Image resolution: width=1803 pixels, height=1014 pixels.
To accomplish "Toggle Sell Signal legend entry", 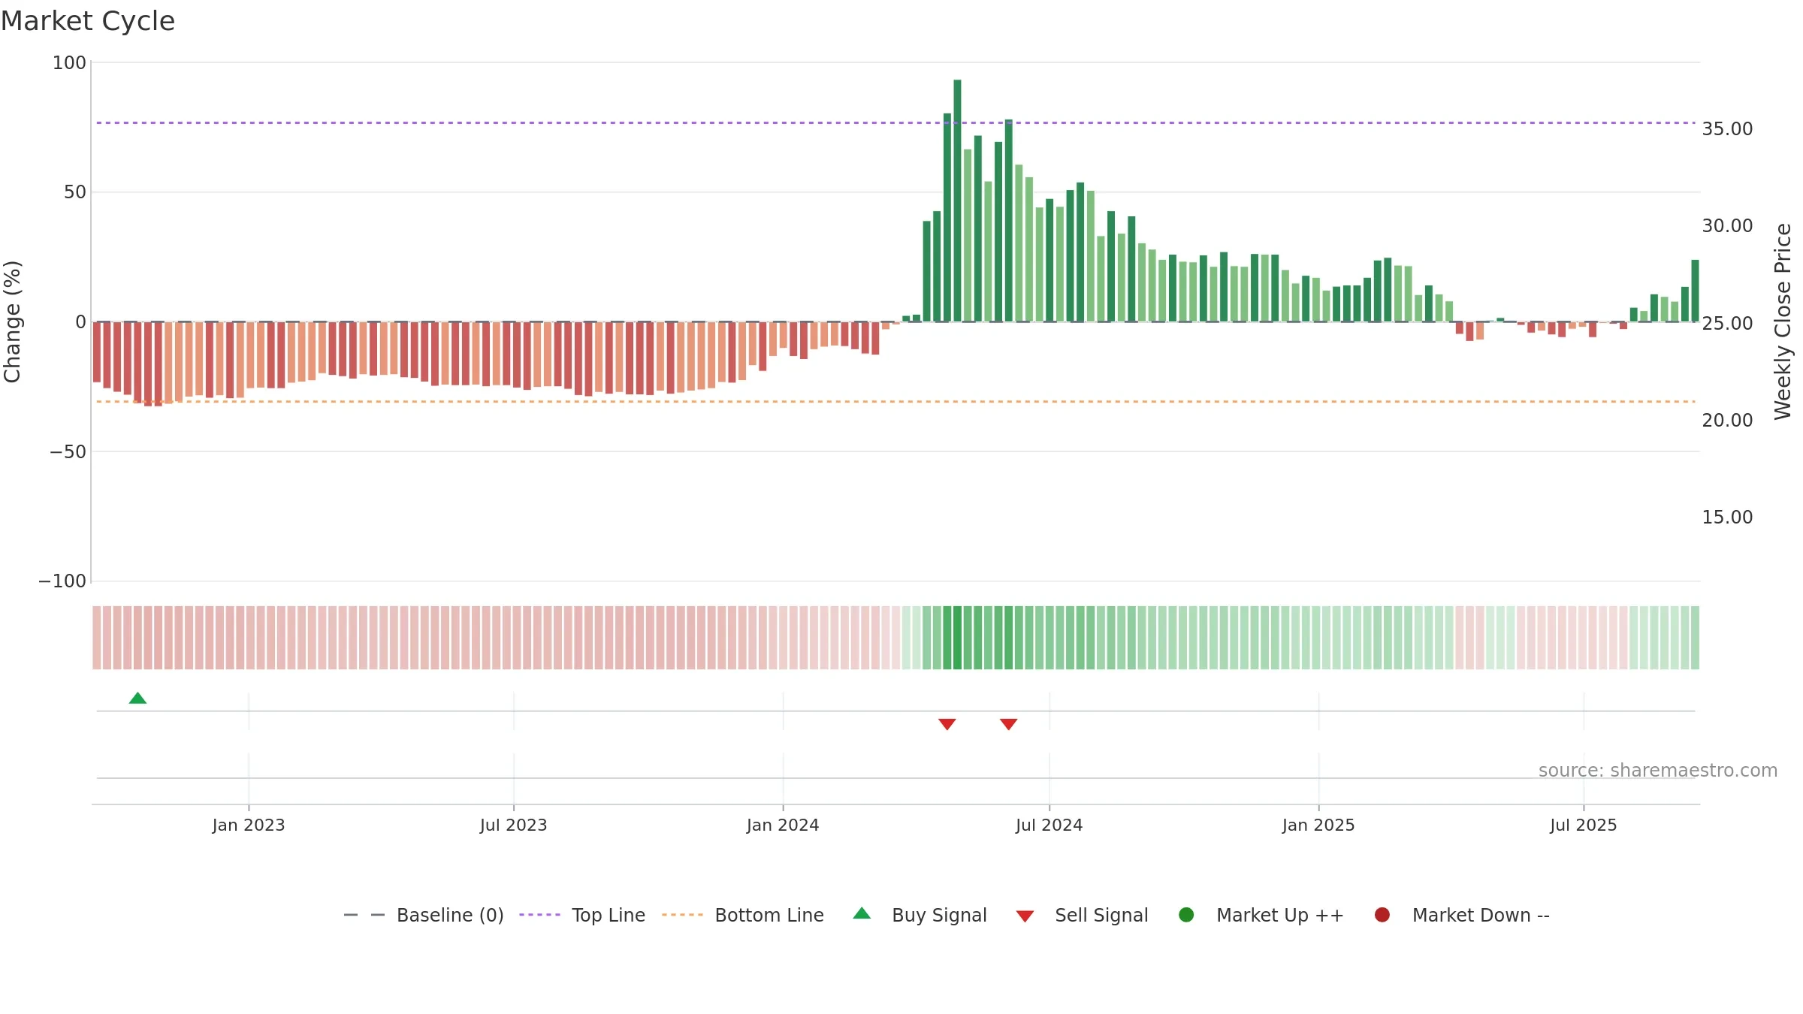I will (x=1083, y=916).
